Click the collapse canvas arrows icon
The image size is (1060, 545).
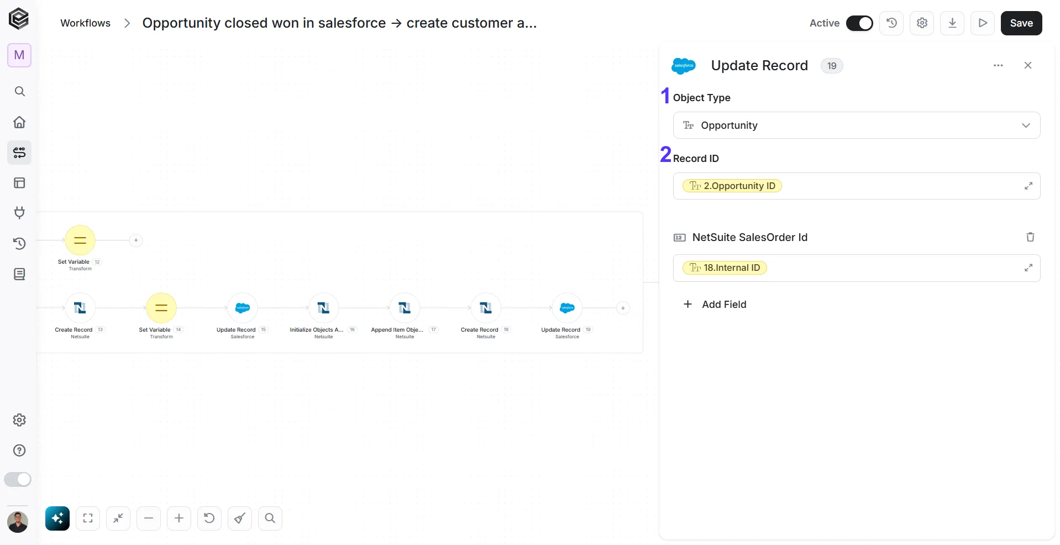pyautogui.click(x=118, y=518)
